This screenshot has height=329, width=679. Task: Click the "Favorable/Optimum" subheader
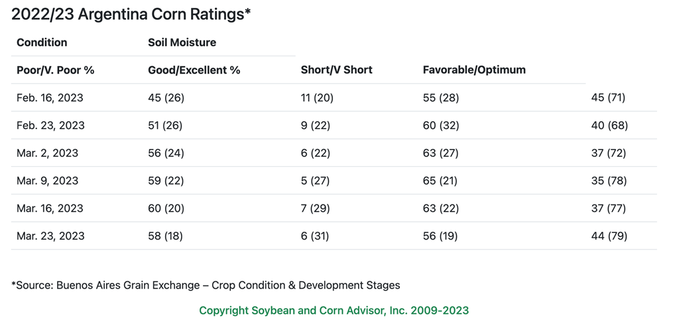pyautogui.click(x=473, y=70)
